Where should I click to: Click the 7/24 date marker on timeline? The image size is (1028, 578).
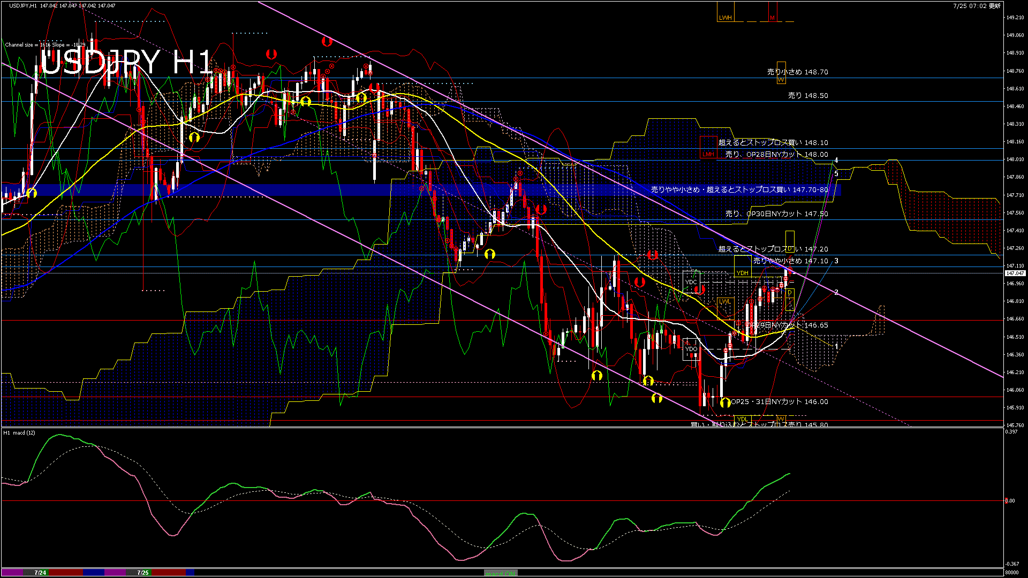(40, 573)
